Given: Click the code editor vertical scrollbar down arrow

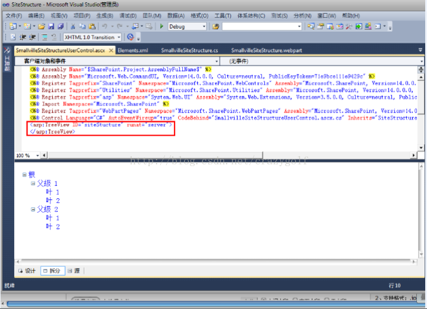Looking at the screenshot, I should coord(421,148).
